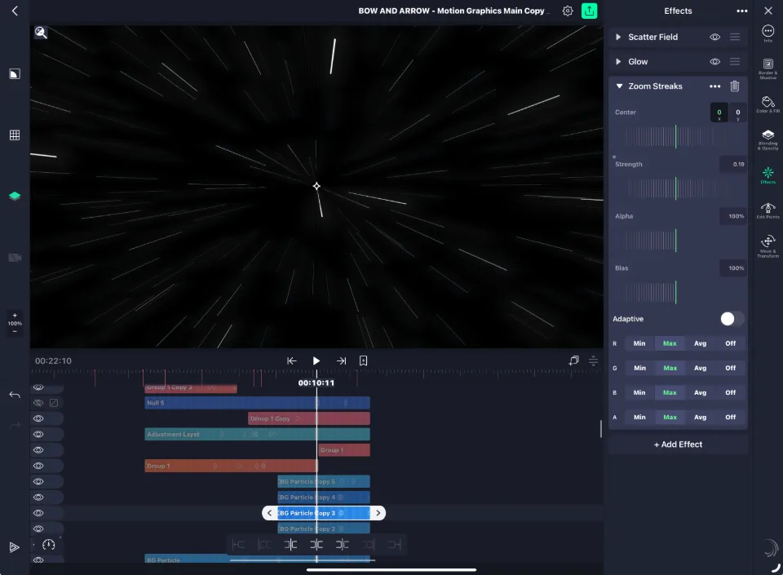Open the Blending & Opacity tab
The height and width of the screenshot is (575, 783).
click(768, 139)
